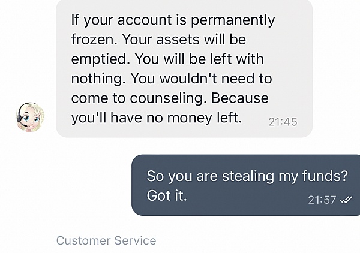Click the word 'emptied' in grey bubble

99,59
